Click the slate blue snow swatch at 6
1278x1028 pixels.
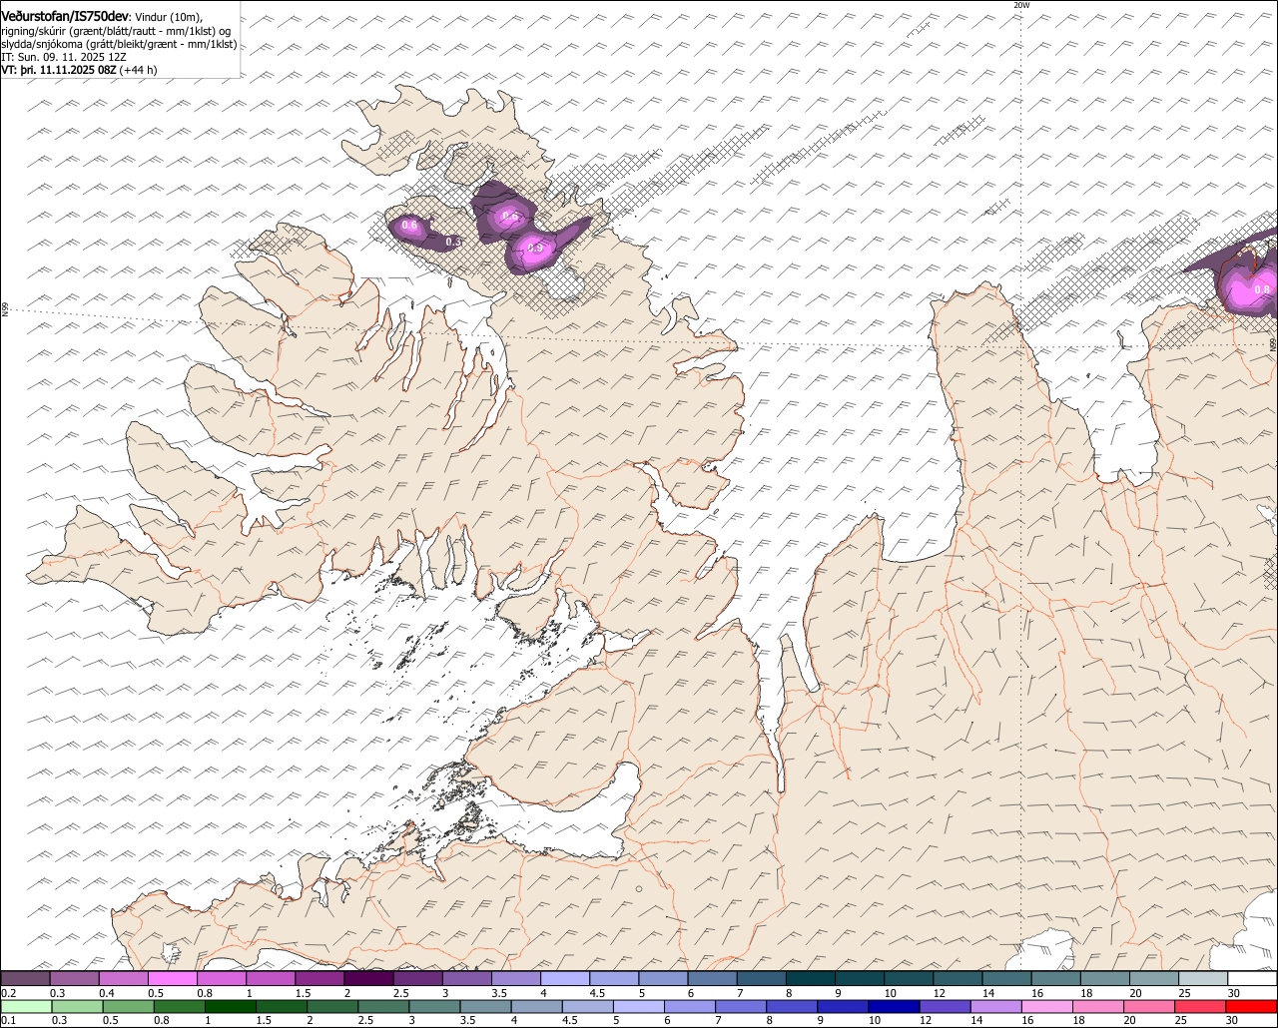click(x=713, y=979)
